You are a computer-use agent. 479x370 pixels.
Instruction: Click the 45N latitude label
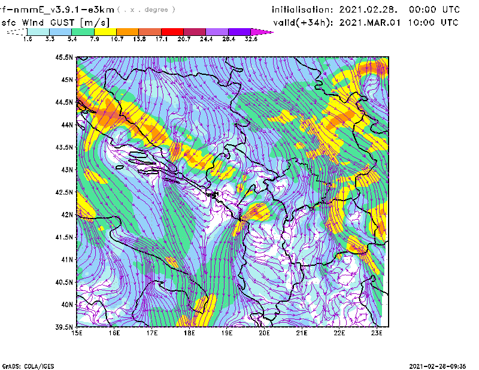67,80
